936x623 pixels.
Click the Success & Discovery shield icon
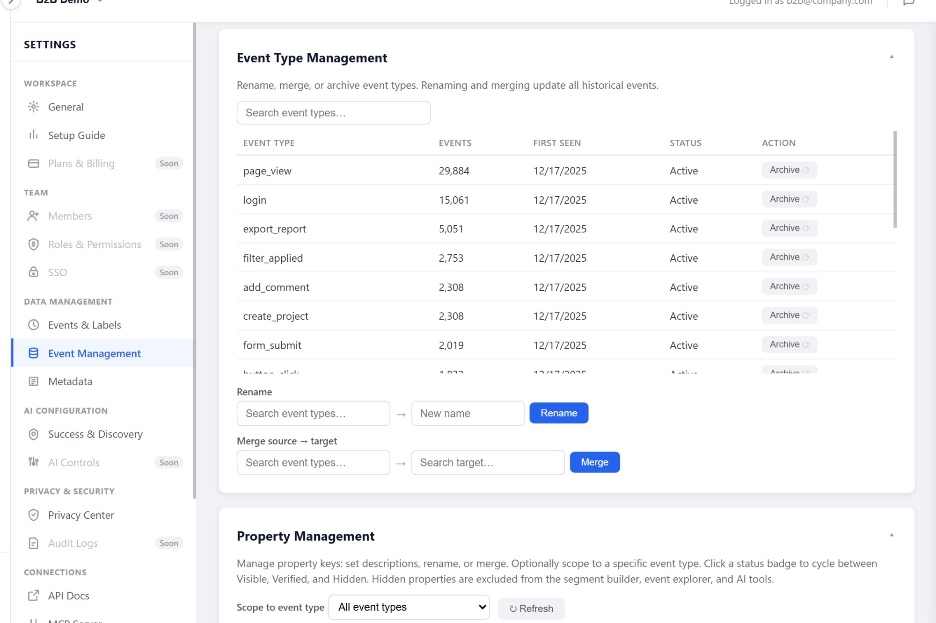(33, 434)
